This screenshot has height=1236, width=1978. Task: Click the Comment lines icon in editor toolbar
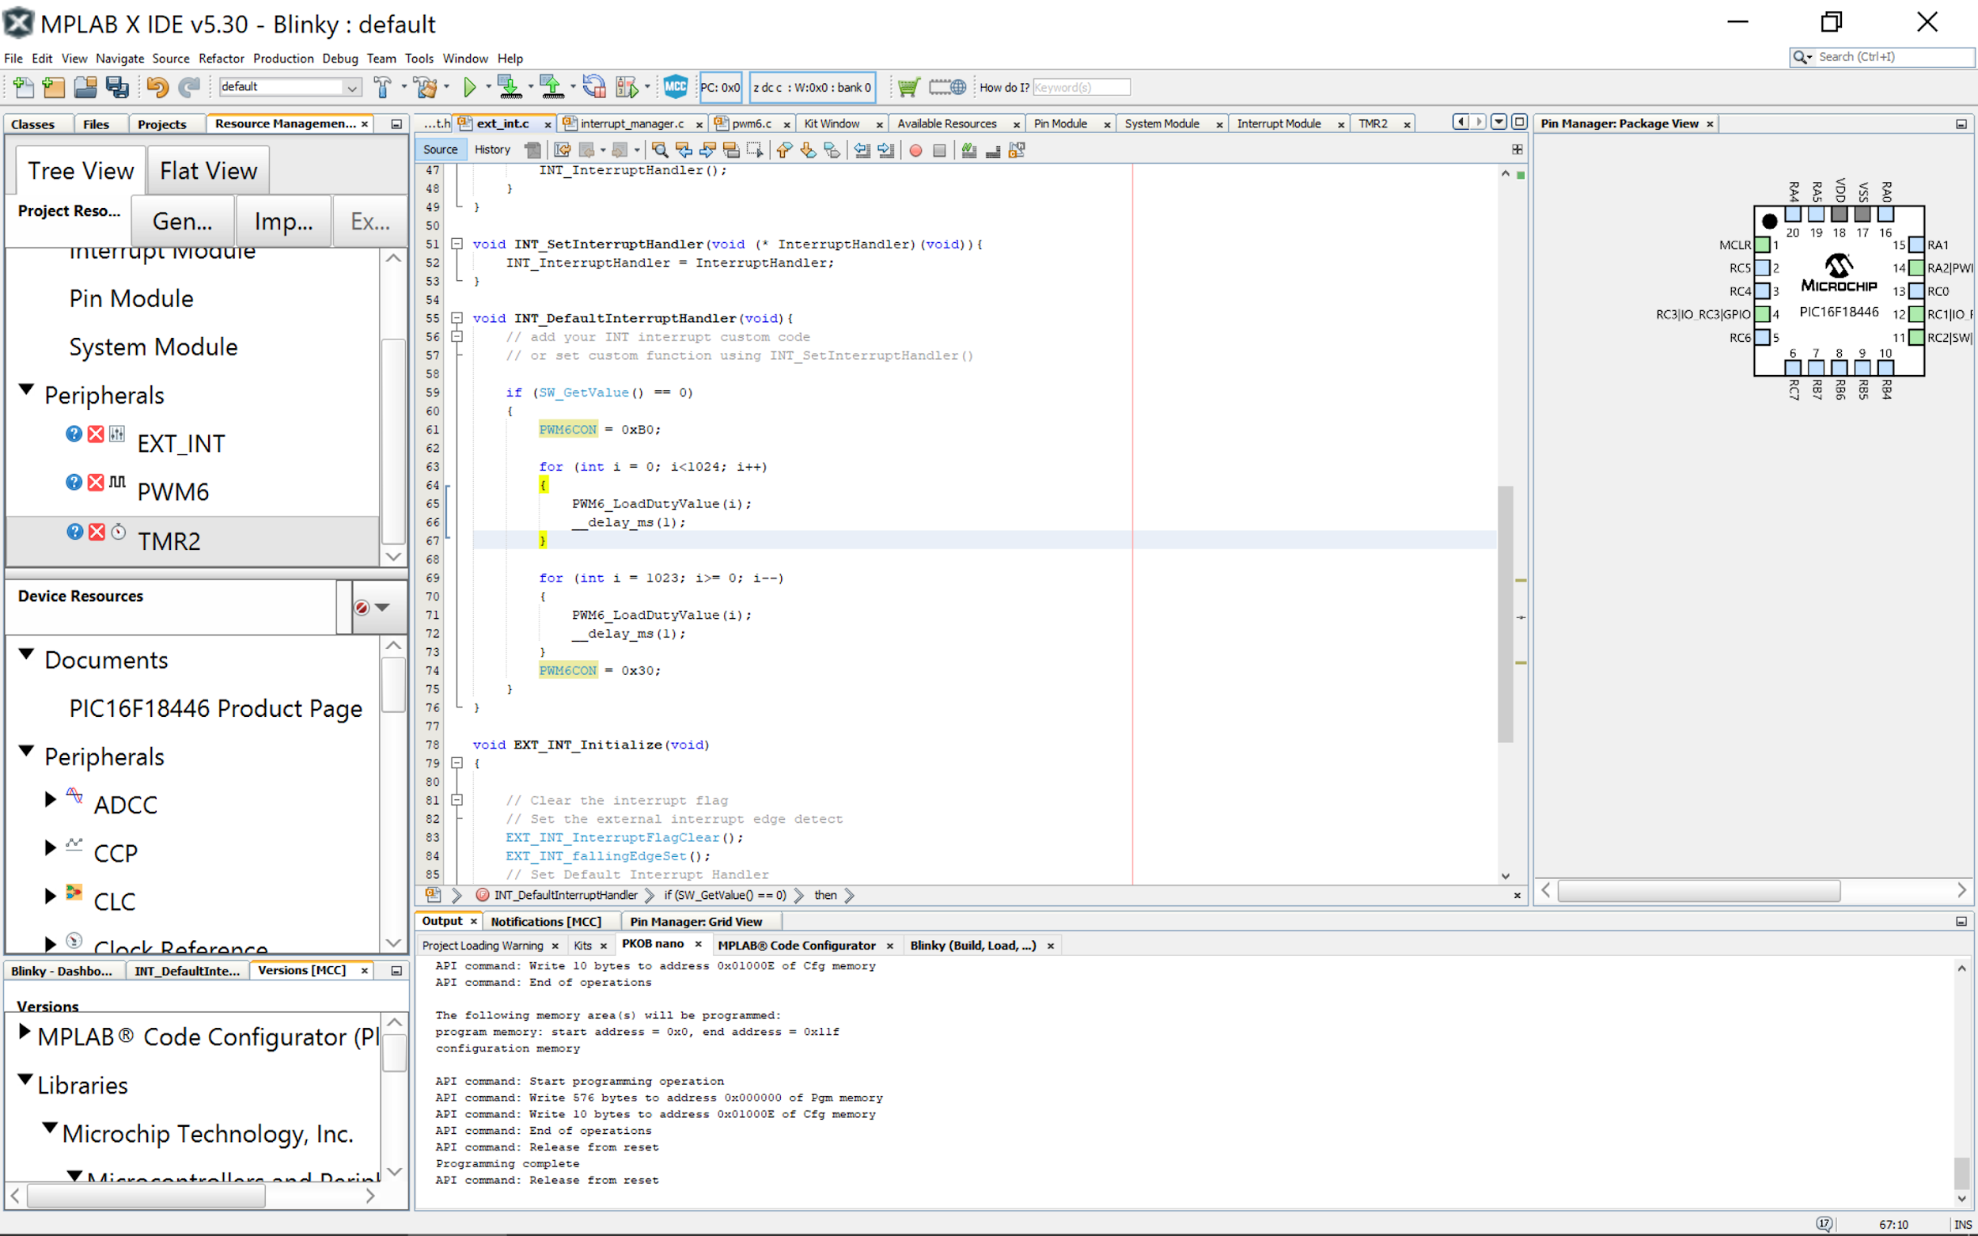coord(969,150)
